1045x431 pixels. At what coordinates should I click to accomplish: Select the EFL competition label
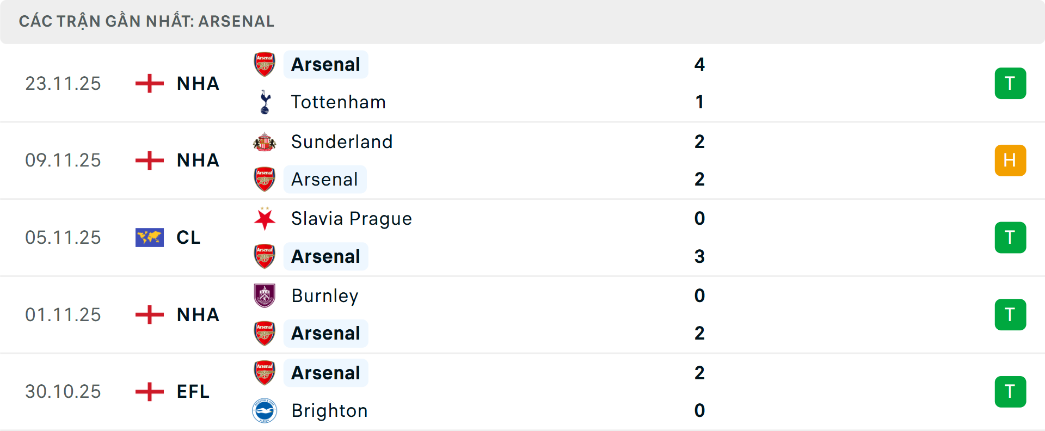pyautogui.click(x=193, y=391)
